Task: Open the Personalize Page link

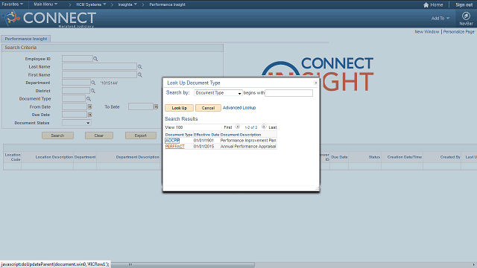Action: pyautogui.click(x=458, y=31)
